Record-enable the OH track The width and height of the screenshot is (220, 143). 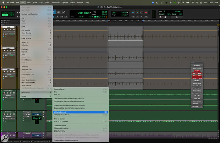point(5,72)
